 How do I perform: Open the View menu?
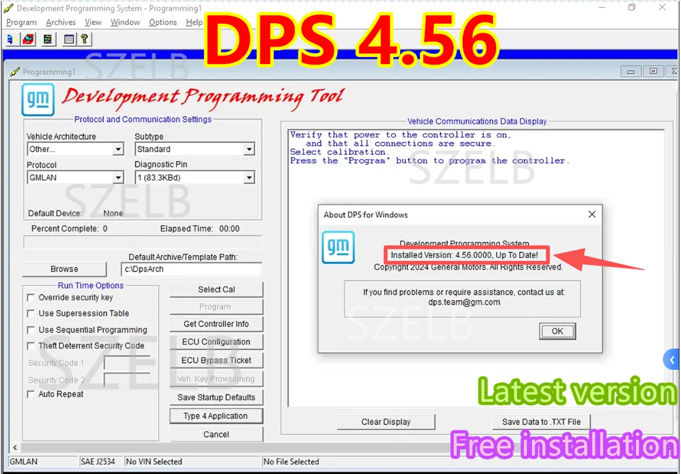(93, 22)
